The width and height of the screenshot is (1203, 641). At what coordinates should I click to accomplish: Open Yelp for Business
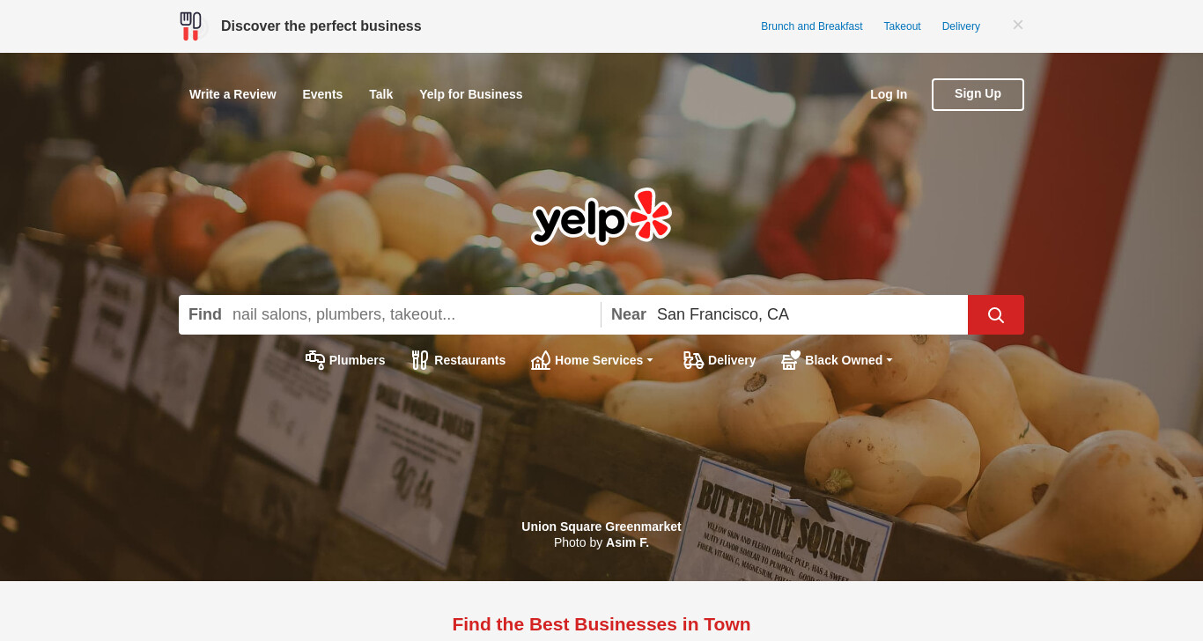point(471,94)
